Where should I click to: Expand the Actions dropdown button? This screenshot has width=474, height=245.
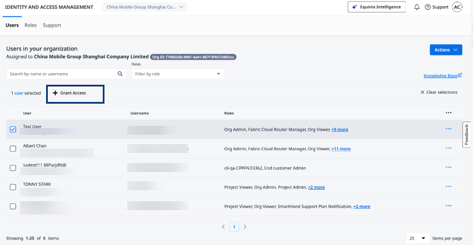click(x=446, y=50)
